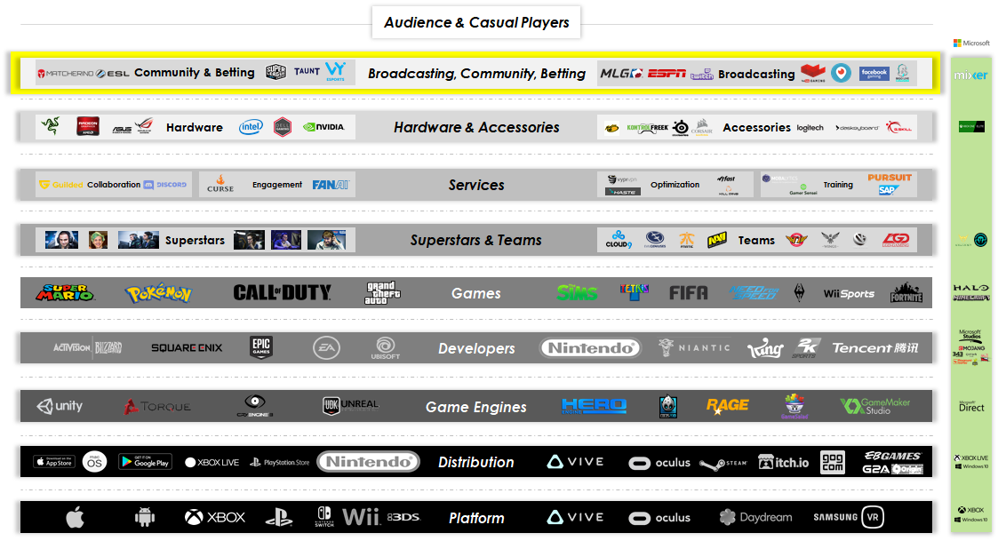This screenshot has width=998, height=541.
Task: Select the Daydream logo
Action: 755,517
